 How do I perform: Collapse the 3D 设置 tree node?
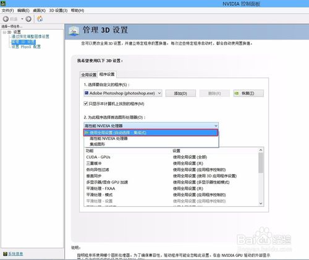tap(4, 32)
